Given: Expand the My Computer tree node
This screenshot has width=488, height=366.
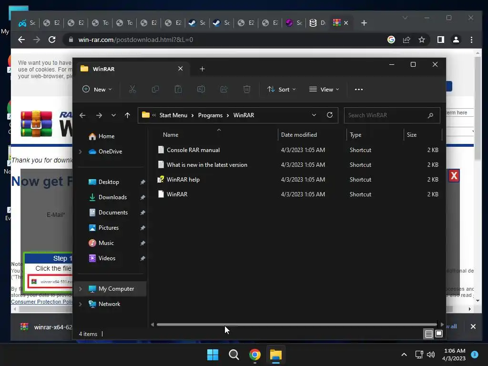Looking at the screenshot, I should 80,289.
